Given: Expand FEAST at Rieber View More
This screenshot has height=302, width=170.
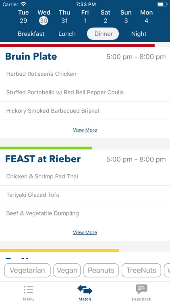Looking at the screenshot, I should coord(85,232).
